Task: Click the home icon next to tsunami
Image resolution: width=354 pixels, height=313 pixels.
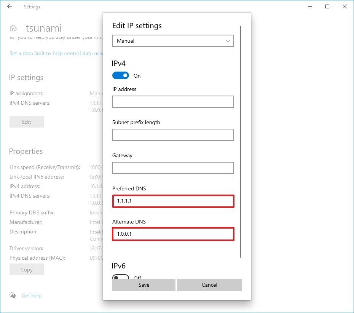Action: pos(14,27)
